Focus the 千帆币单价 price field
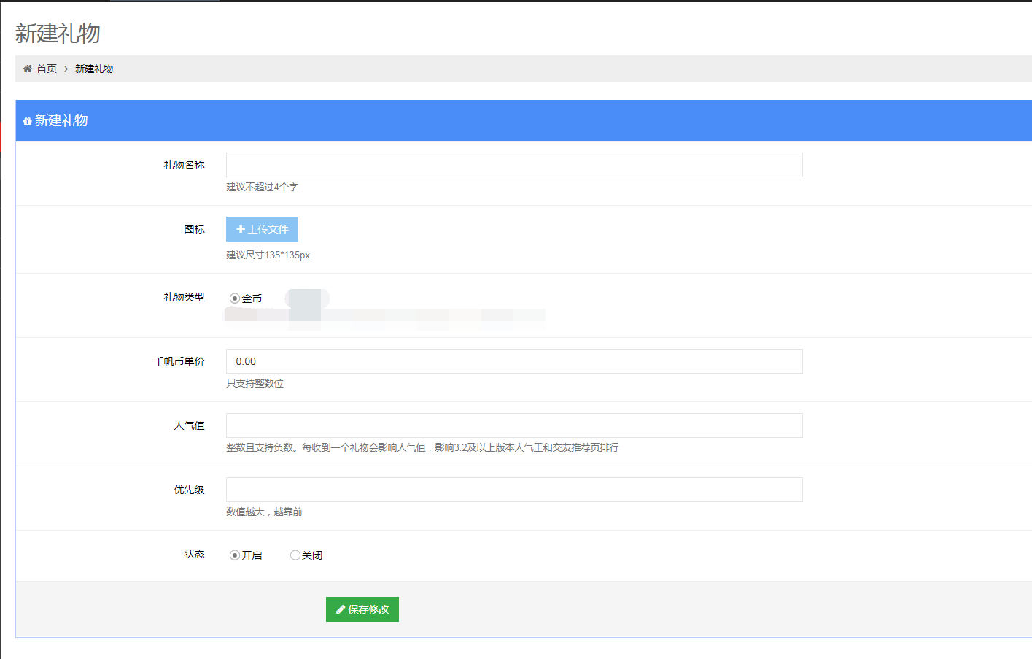Screen dimensions: 1032x659 tap(514, 361)
